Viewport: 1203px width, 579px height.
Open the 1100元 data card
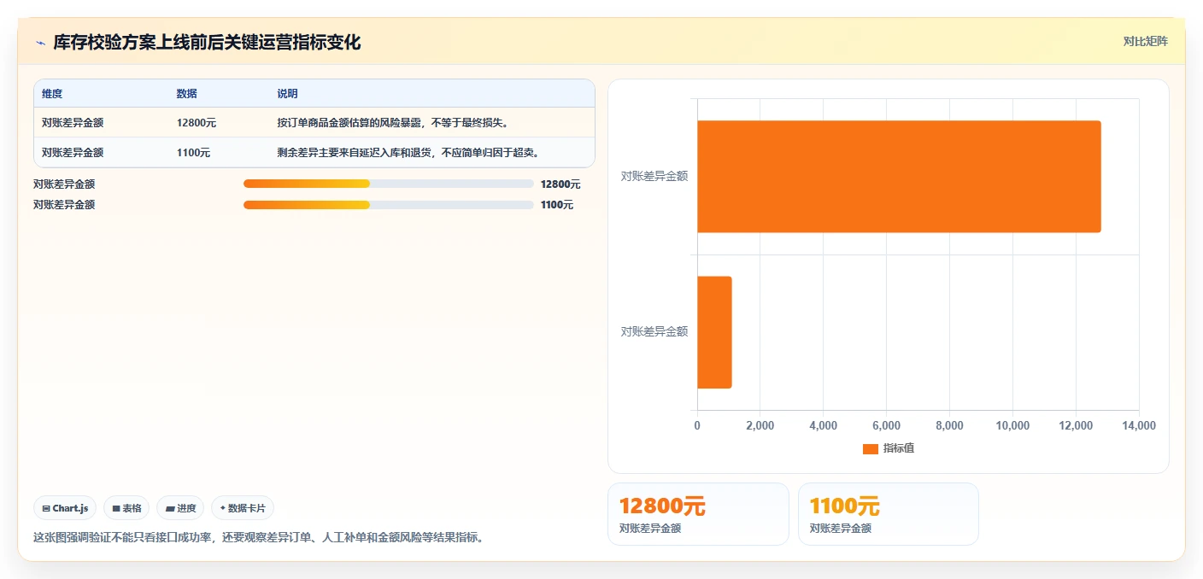point(889,514)
